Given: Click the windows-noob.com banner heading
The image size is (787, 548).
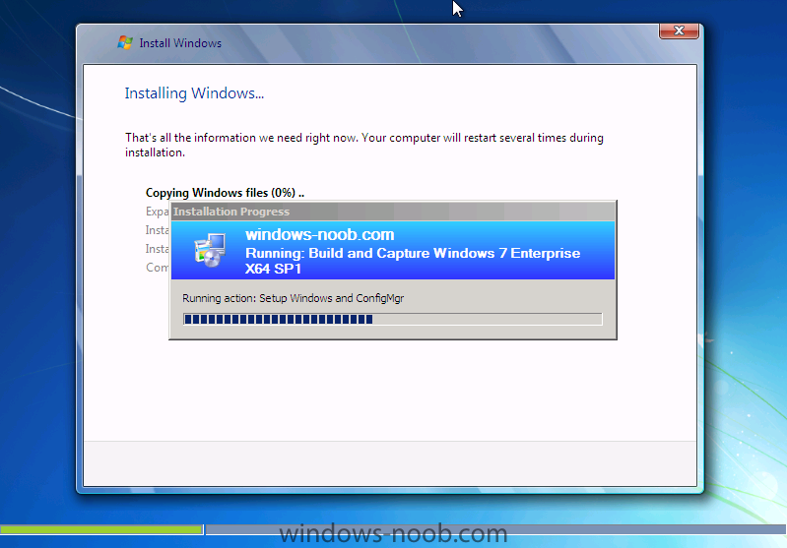Looking at the screenshot, I should point(320,234).
